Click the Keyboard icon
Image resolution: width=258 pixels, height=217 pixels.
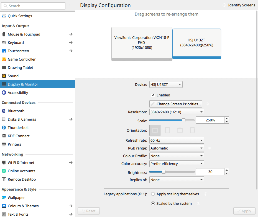[4, 43]
